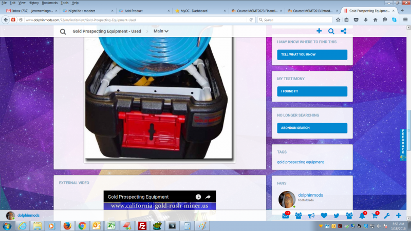Open the Bookmarks menu

click(49, 3)
